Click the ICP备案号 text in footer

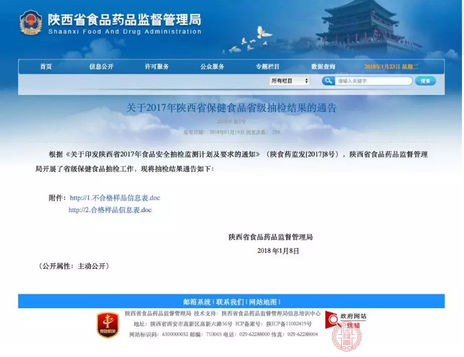tap(274, 324)
